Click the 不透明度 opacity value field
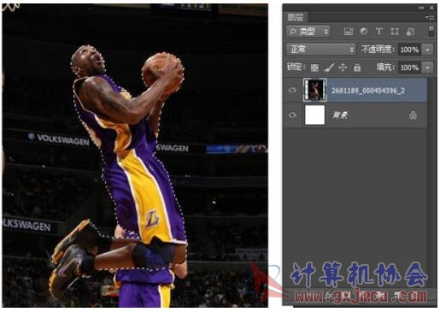Screen dimensions: 440x312 409,50
